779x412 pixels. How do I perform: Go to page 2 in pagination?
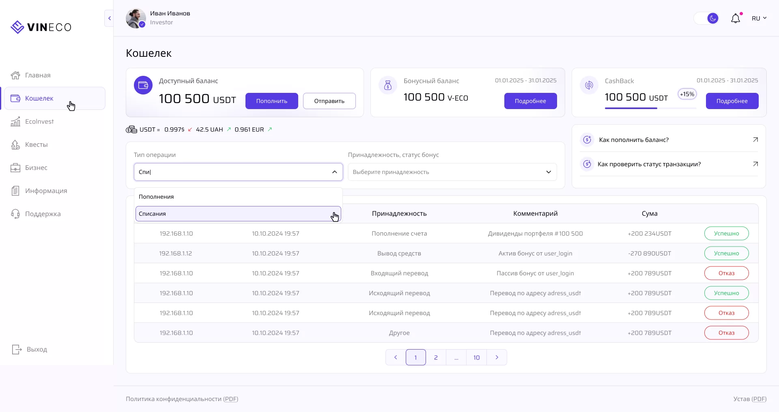pos(436,357)
